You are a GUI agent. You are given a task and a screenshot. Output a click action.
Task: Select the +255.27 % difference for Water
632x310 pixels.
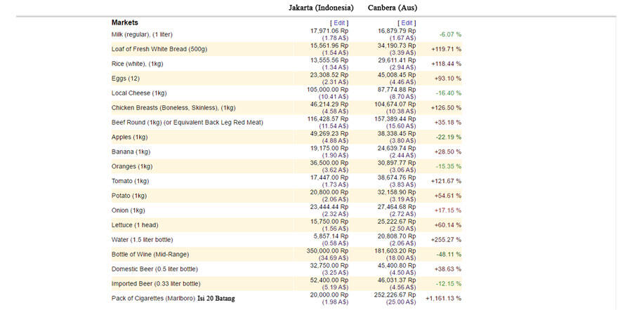[x=447, y=240]
